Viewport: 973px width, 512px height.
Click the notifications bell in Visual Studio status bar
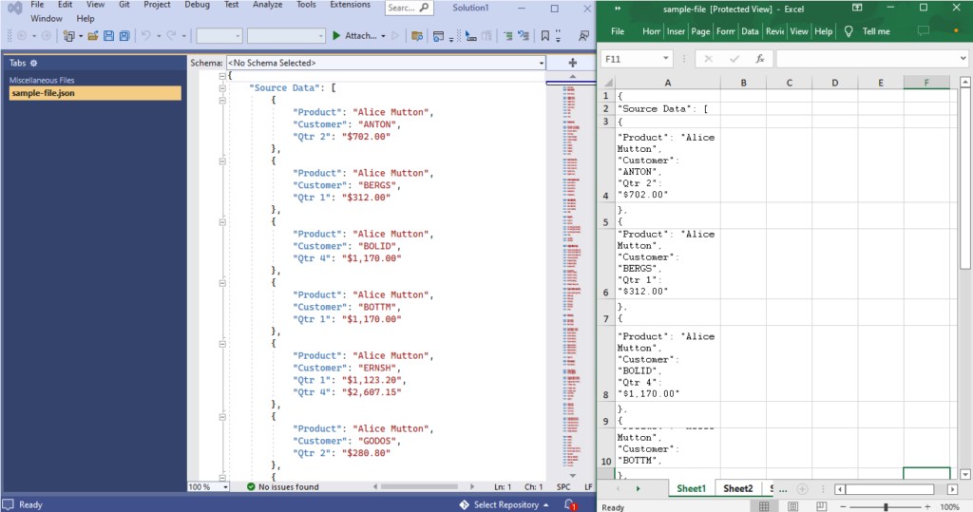[570, 504]
